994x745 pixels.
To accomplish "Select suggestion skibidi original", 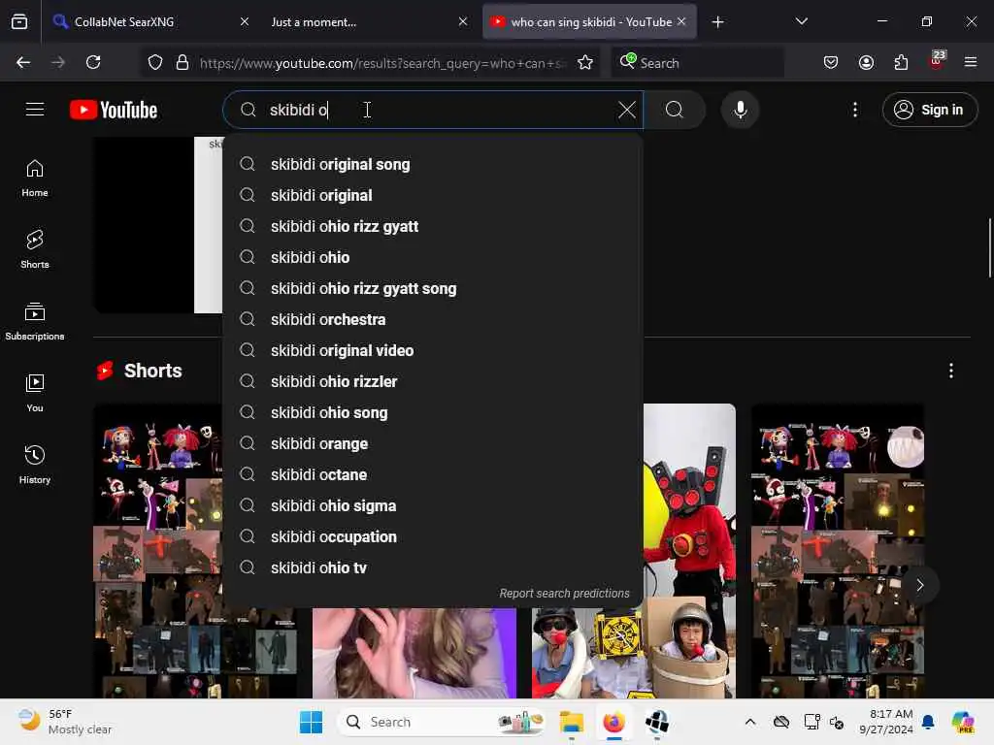I will [433, 195].
